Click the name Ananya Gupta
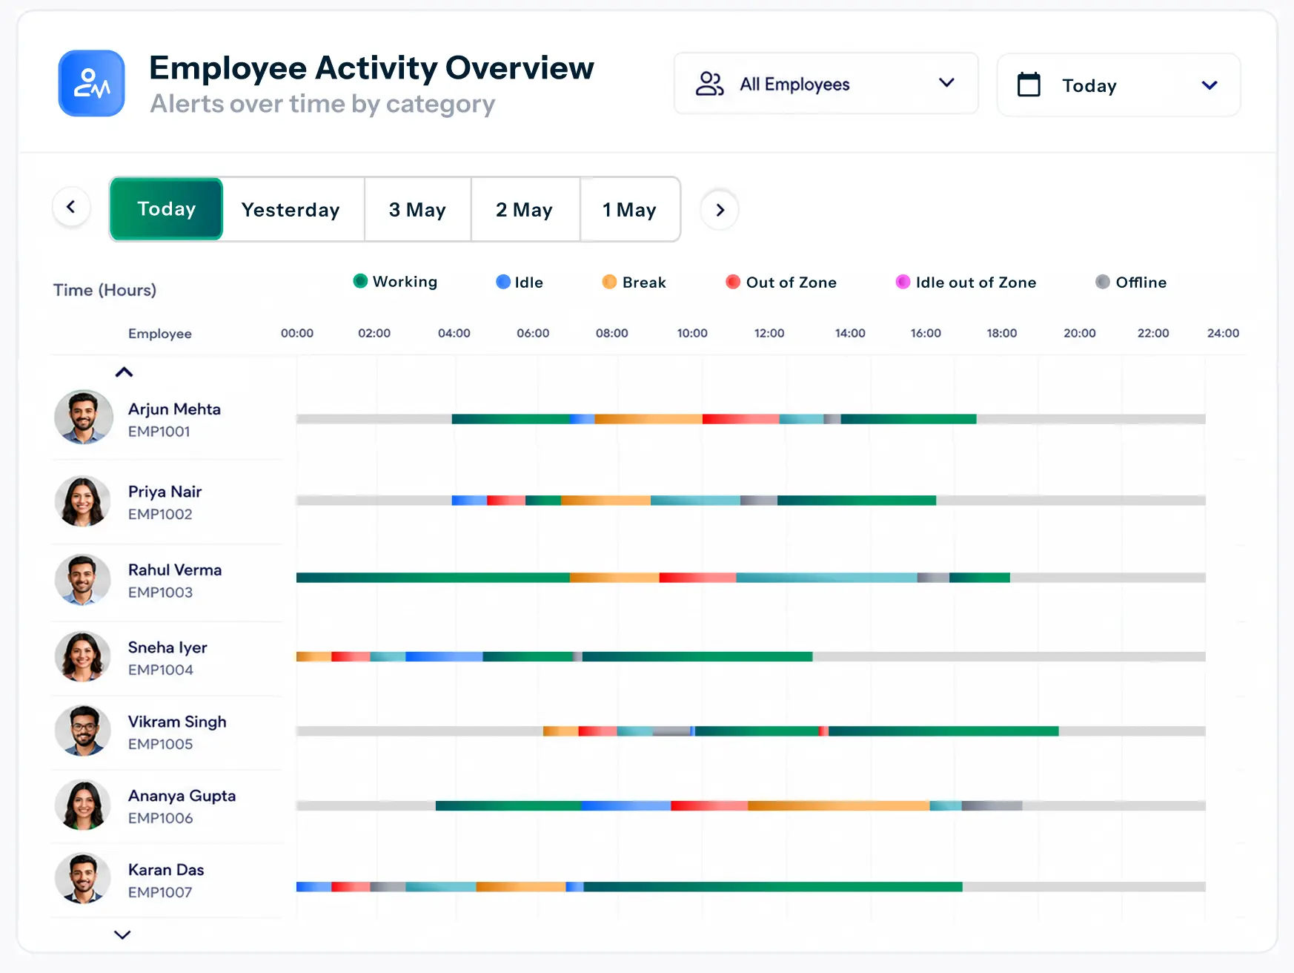Image resolution: width=1294 pixels, height=973 pixels. coord(182,796)
